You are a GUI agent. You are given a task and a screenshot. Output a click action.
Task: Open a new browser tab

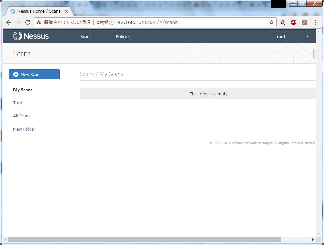[79, 12]
